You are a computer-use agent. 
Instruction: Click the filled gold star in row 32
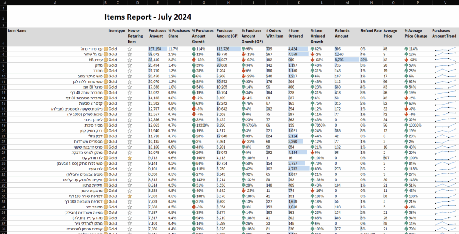(130, 196)
